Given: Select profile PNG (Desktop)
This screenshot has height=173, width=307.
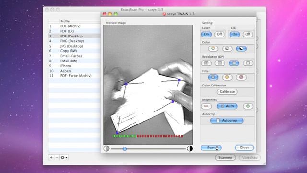Looking at the screenshot, I should click(x=74, y=41).
